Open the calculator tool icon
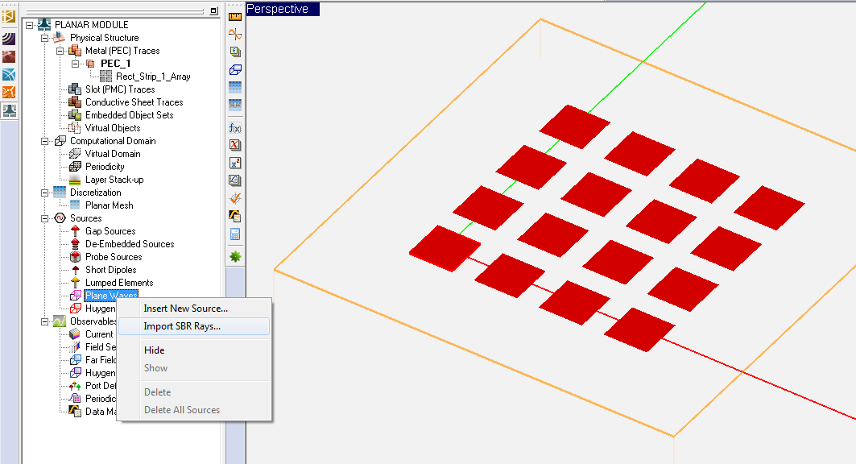 click(x=235, y=234)
